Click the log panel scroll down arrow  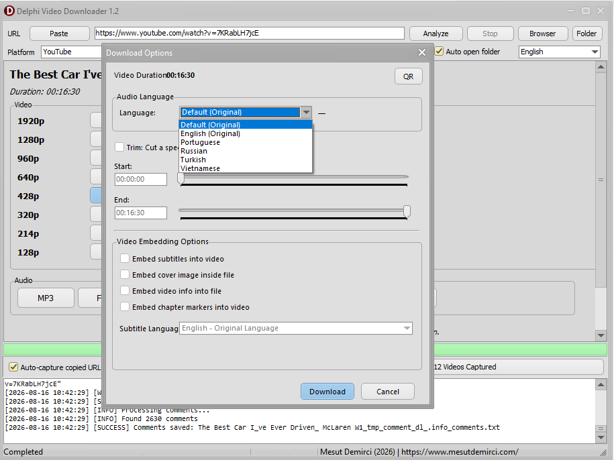601,438
